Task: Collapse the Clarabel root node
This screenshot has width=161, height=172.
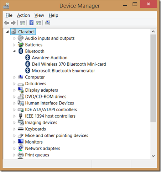Action: point(7,32)
